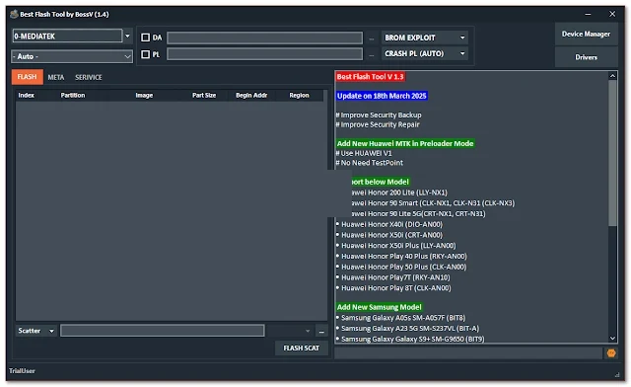
Task: Click the browse button next to DA path field
Action: 371,39
